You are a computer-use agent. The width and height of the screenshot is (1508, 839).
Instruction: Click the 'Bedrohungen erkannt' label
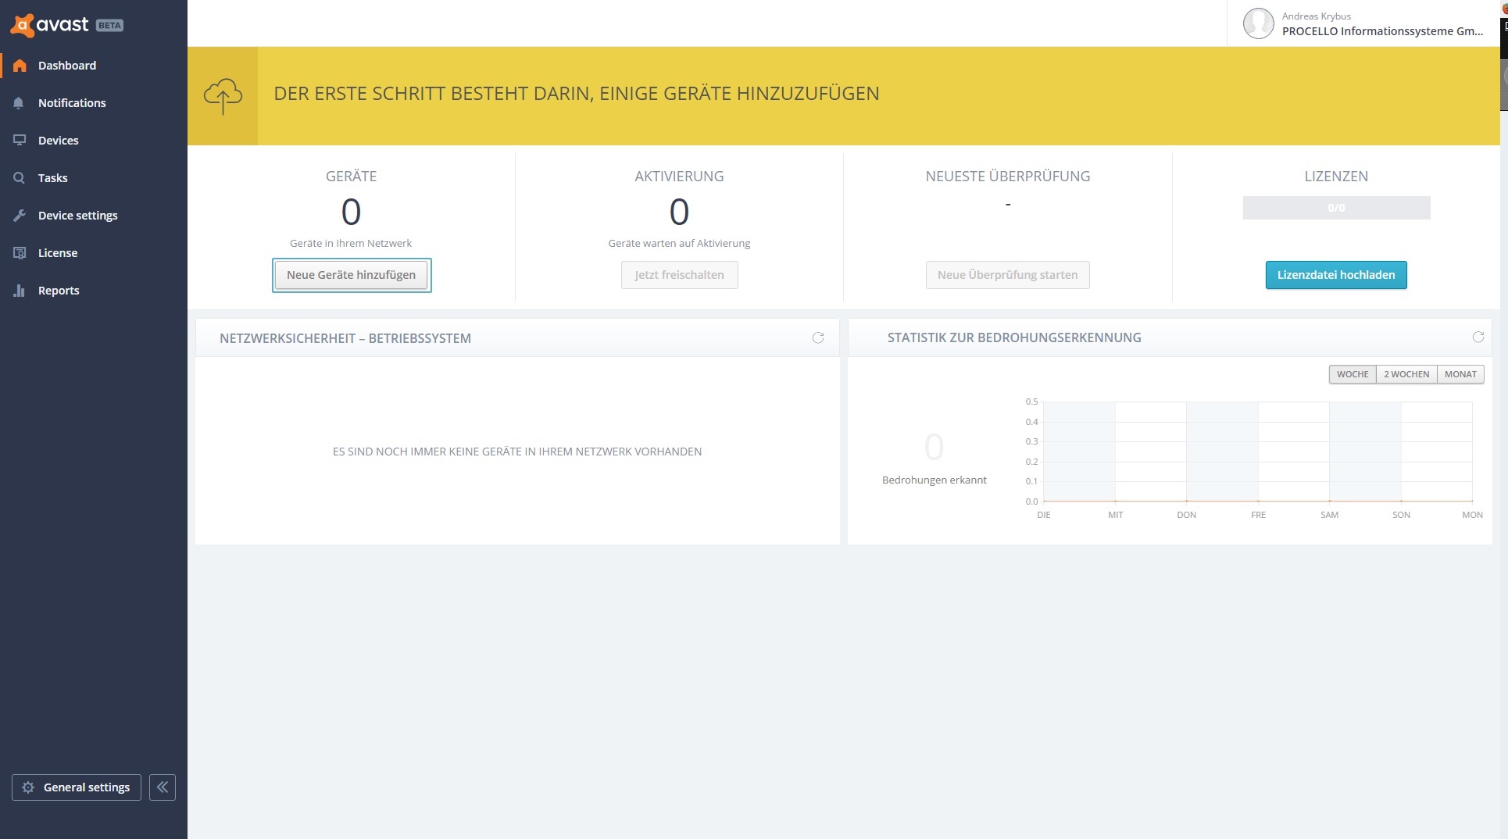[x=934, y=480]
